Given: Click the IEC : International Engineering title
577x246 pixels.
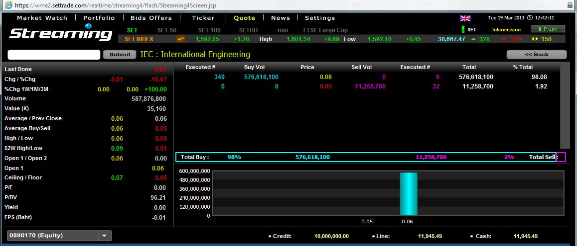Looking at the screenshot, I should (195, 54).
